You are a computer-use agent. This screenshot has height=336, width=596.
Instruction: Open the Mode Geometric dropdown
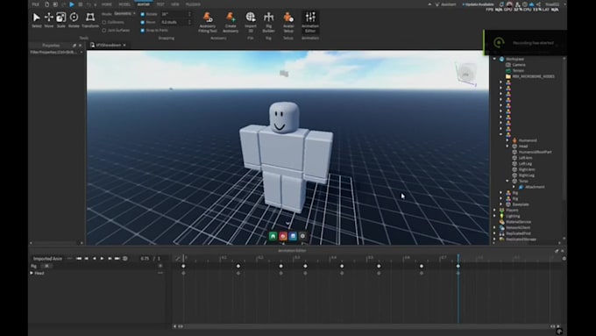(x=124, y=14)
